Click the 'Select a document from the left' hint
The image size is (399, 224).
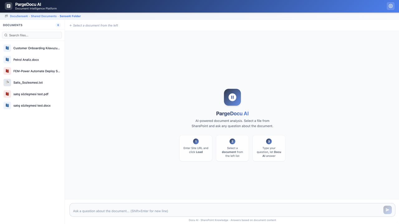pos(94,26)
